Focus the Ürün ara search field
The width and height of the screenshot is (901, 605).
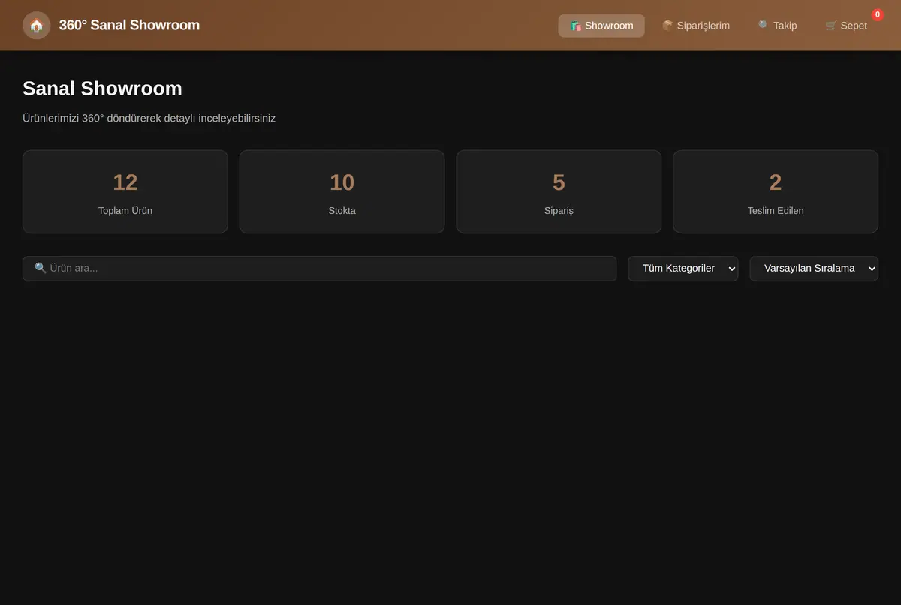pos(319,269)
